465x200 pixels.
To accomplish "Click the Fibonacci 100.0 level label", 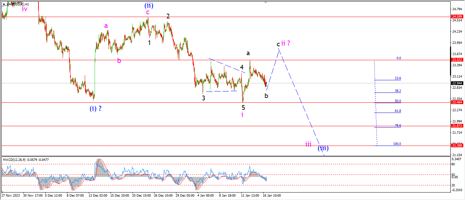I will (397, 144).
